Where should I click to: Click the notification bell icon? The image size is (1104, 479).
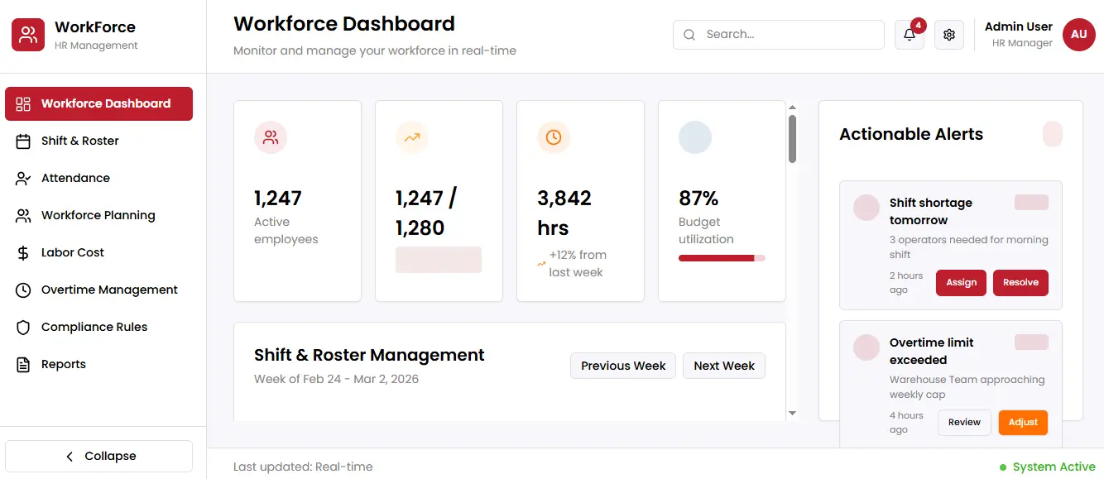[x=909, y=35]
